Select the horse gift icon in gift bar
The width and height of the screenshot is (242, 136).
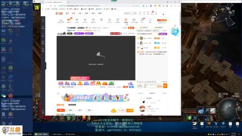[67, 83]
